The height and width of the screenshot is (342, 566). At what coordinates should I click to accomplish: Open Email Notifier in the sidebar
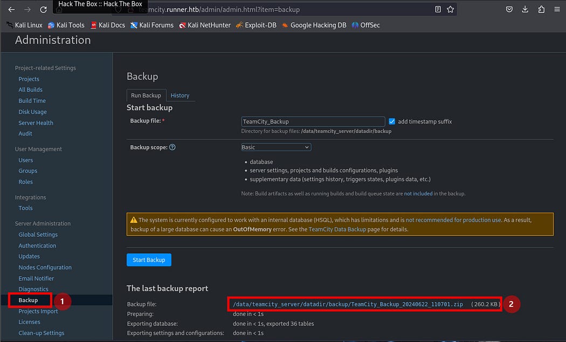click(36, 278)
